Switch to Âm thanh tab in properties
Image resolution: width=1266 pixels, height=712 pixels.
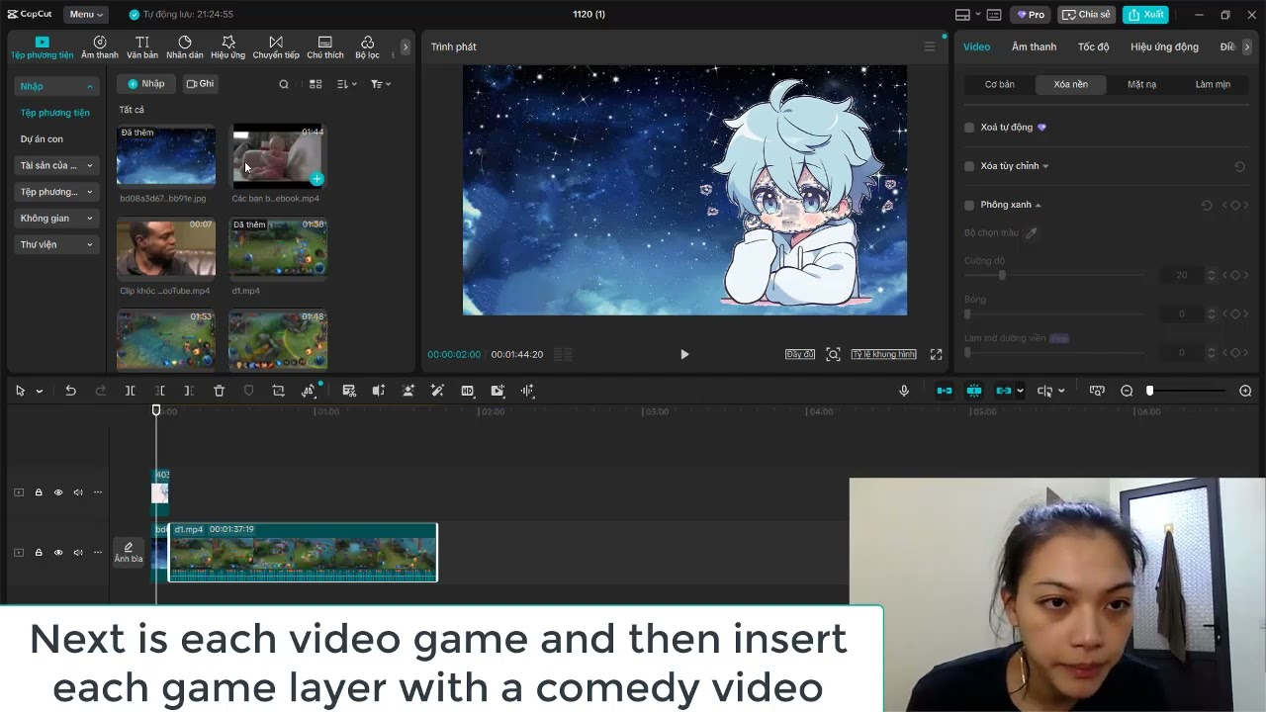pos(1034,46)
